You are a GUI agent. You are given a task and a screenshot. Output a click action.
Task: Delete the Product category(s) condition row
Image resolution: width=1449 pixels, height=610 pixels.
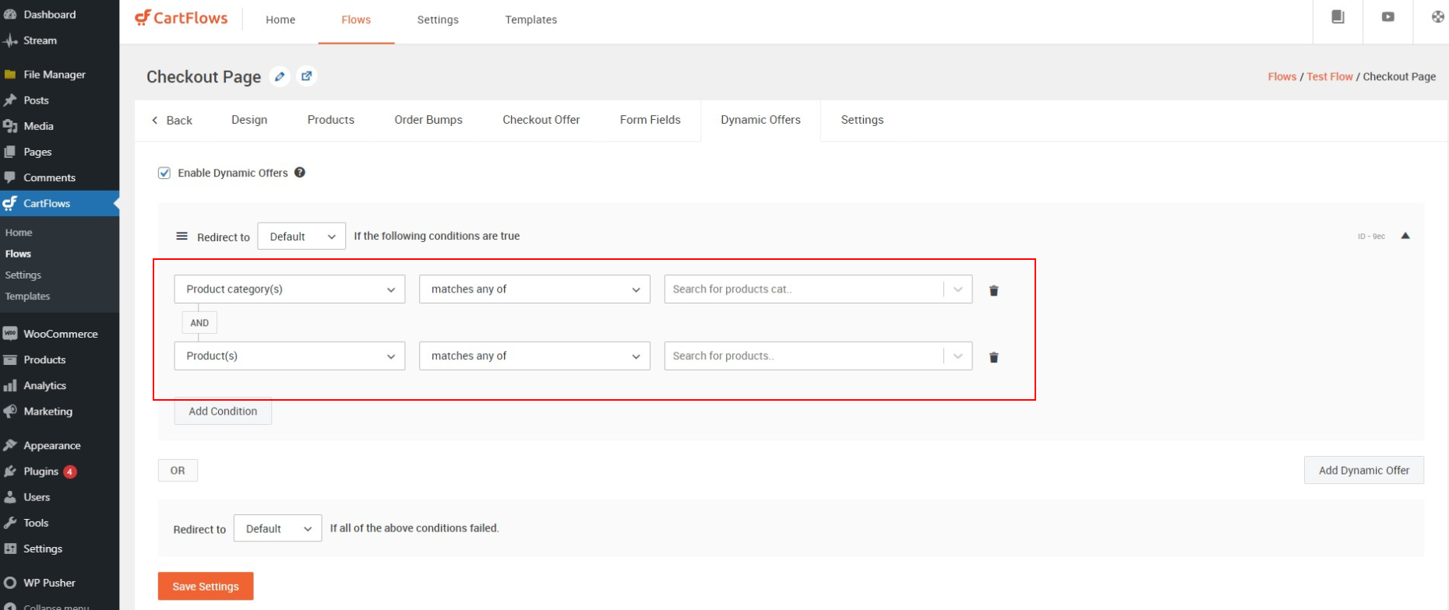point(993,290)
